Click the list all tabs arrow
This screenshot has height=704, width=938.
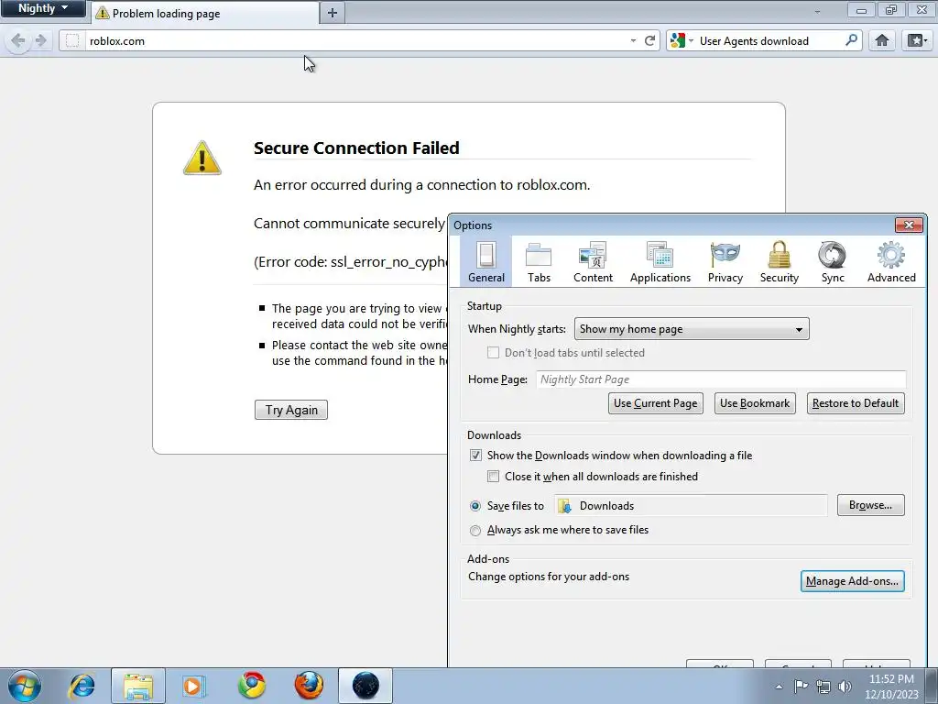tap(817, 11)
